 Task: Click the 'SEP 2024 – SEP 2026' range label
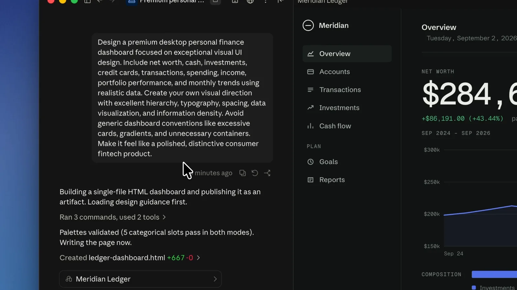point(456,133)
